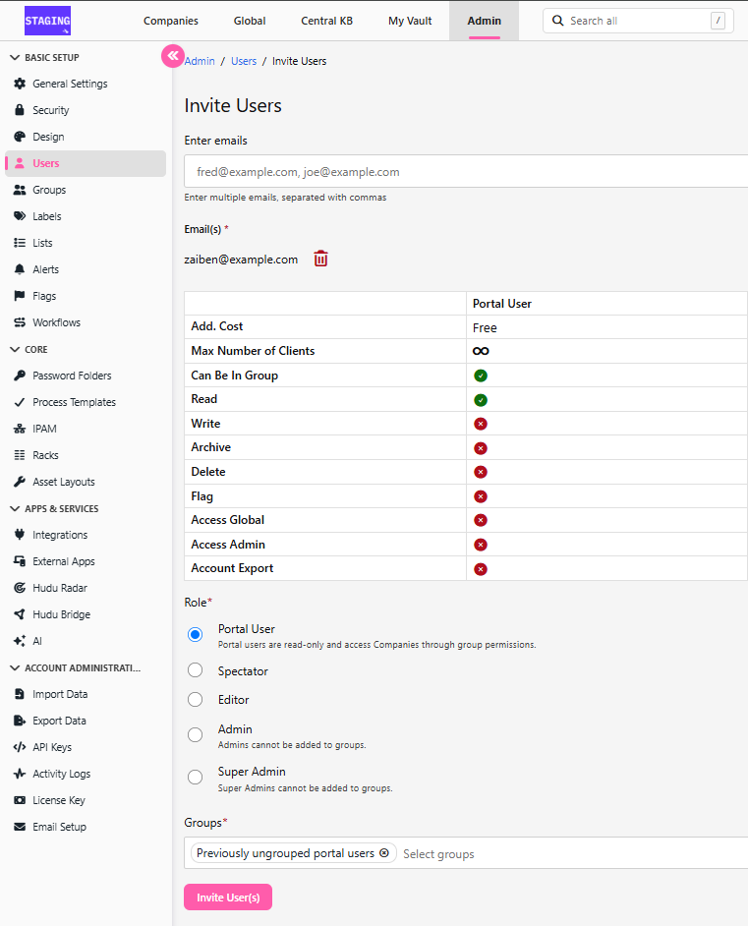
Task: Click the Flags flag icon
Action: 20,297
